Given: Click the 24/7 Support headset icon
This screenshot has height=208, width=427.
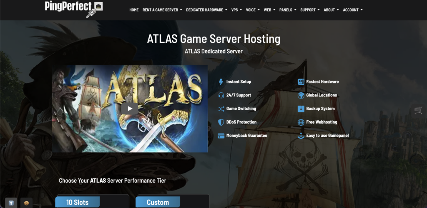Looking at the screenshot, I should 221,95.
